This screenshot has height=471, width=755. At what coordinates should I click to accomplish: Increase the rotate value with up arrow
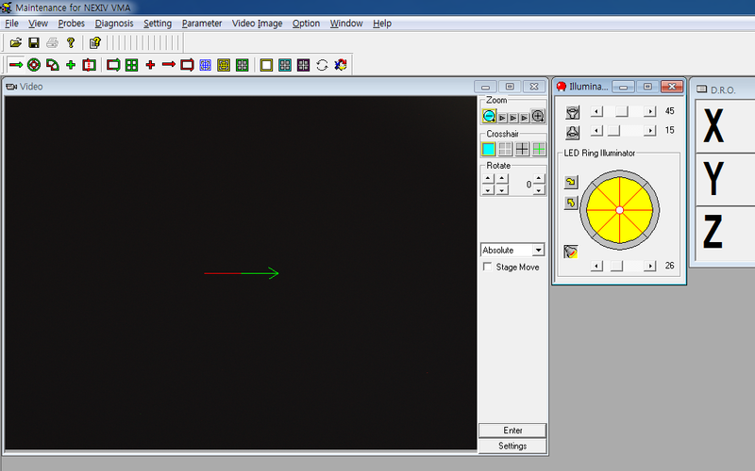[x=538, y=178]
